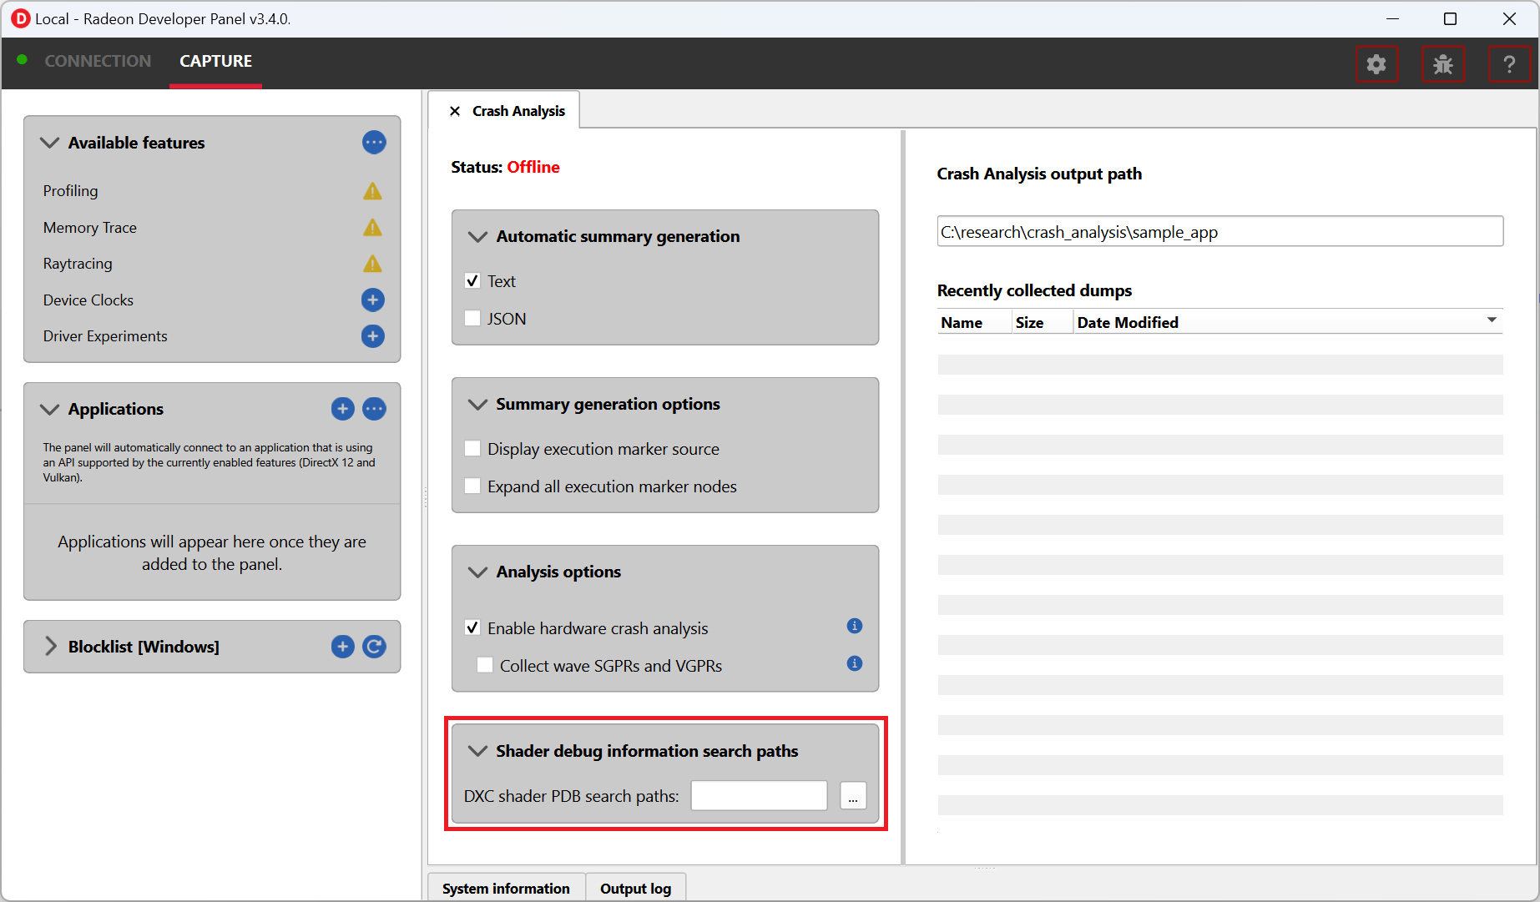1540x902 pixels.
Task: Refresh the Blocklist with reload icon
Action: click(x=374, y=647)
